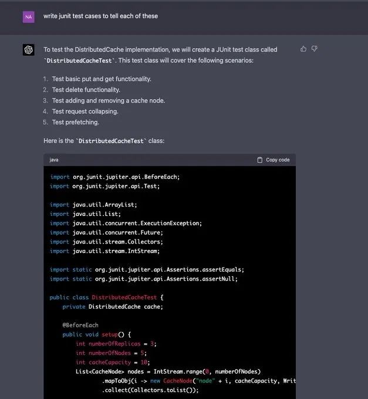Click the thumbs up icon
The height and width of the screenshot is (399, 368).
(x=303, y=49)
